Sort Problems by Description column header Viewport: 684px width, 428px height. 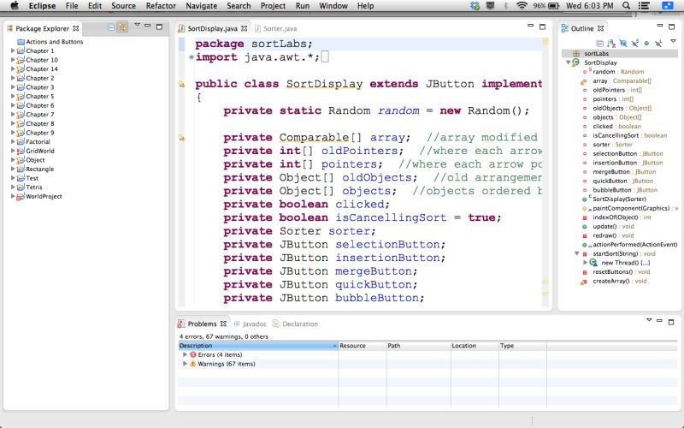pyautogui.click(x=258, y=346)
